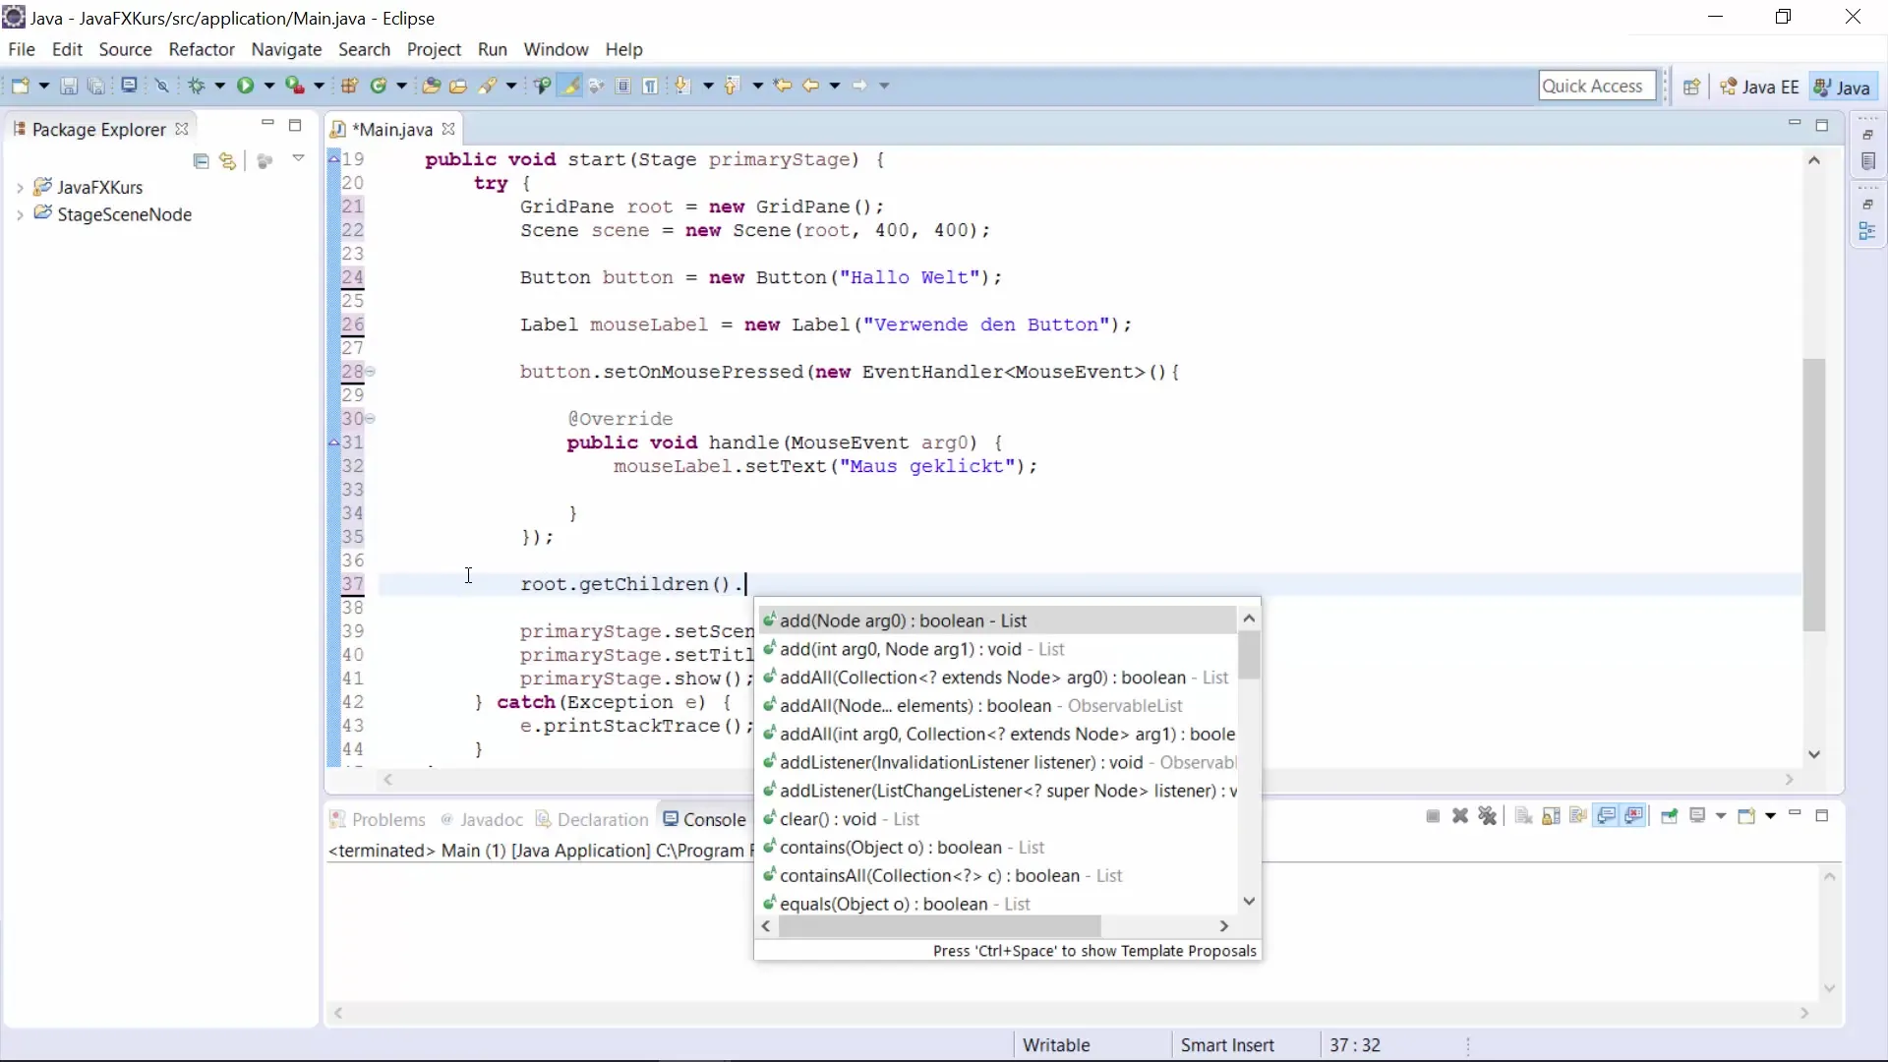Open the Debug configurations dropdown arrow
Image resolution: width=1888 pixels, height=1062 pixels.
219,86
